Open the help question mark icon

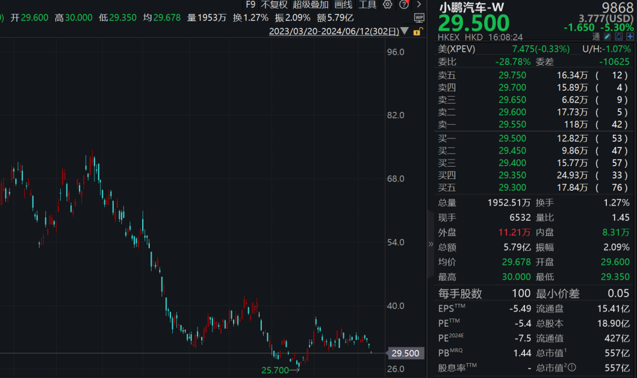404,5
